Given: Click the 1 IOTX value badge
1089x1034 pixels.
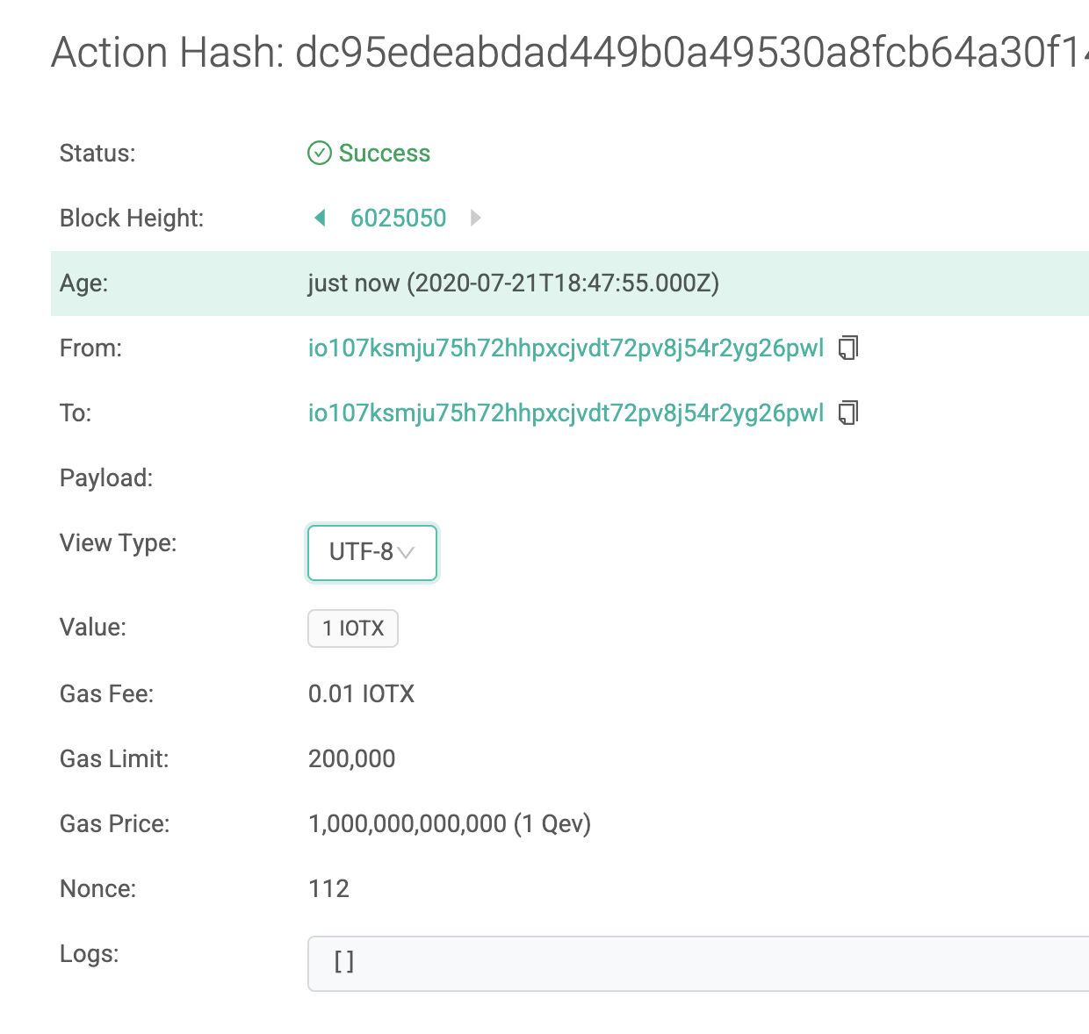Looking at the screenshot, I should (352, 628).
